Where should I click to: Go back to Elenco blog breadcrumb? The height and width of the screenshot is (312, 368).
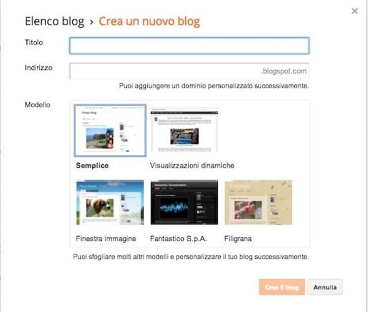point(55,21)
